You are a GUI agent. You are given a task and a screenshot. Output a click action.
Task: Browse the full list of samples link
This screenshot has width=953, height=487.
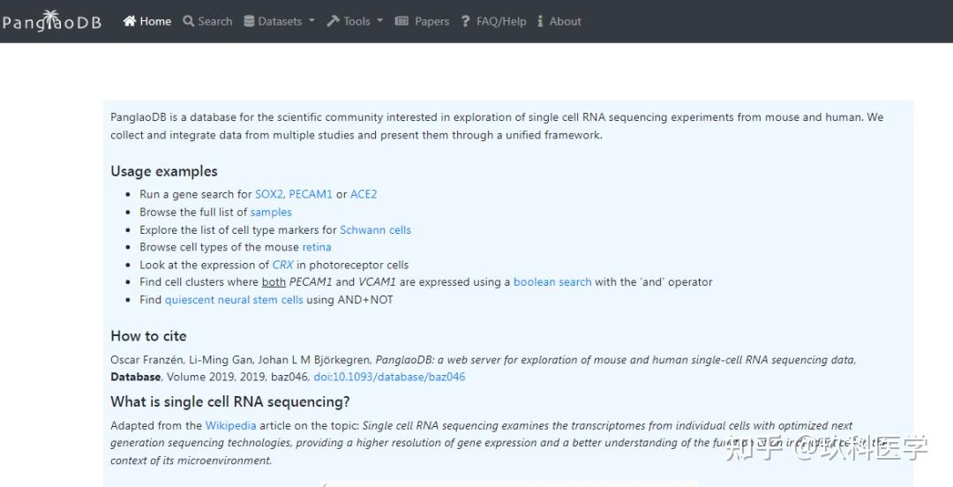point(271,212)
